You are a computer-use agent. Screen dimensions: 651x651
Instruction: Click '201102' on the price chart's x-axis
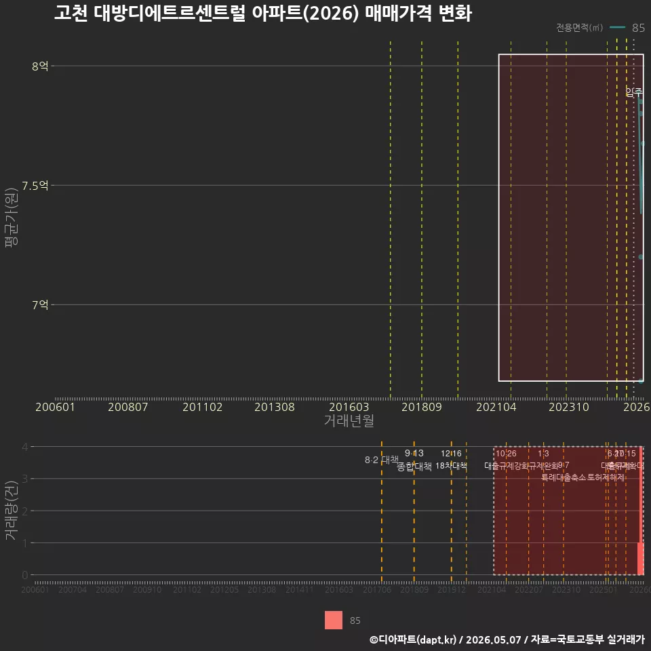point(203,407)
